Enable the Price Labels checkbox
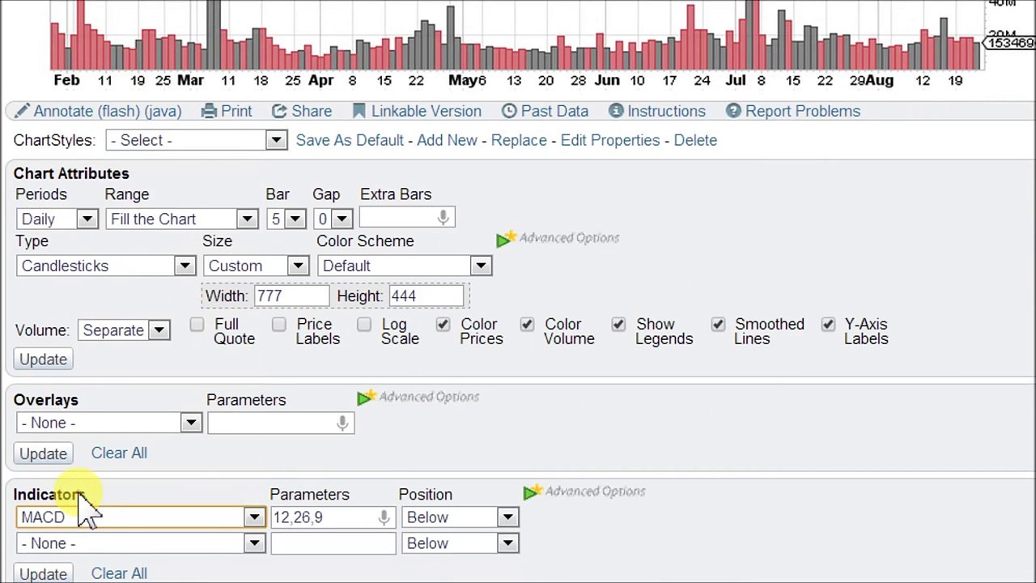This screenshot has width=1036, height=583. pyautogui.click(x=279, y=325)
